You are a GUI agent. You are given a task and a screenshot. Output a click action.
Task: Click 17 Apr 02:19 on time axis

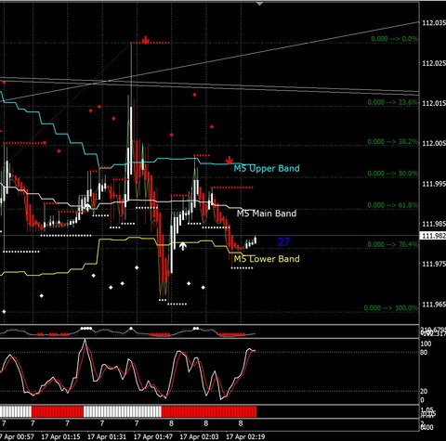245,436
